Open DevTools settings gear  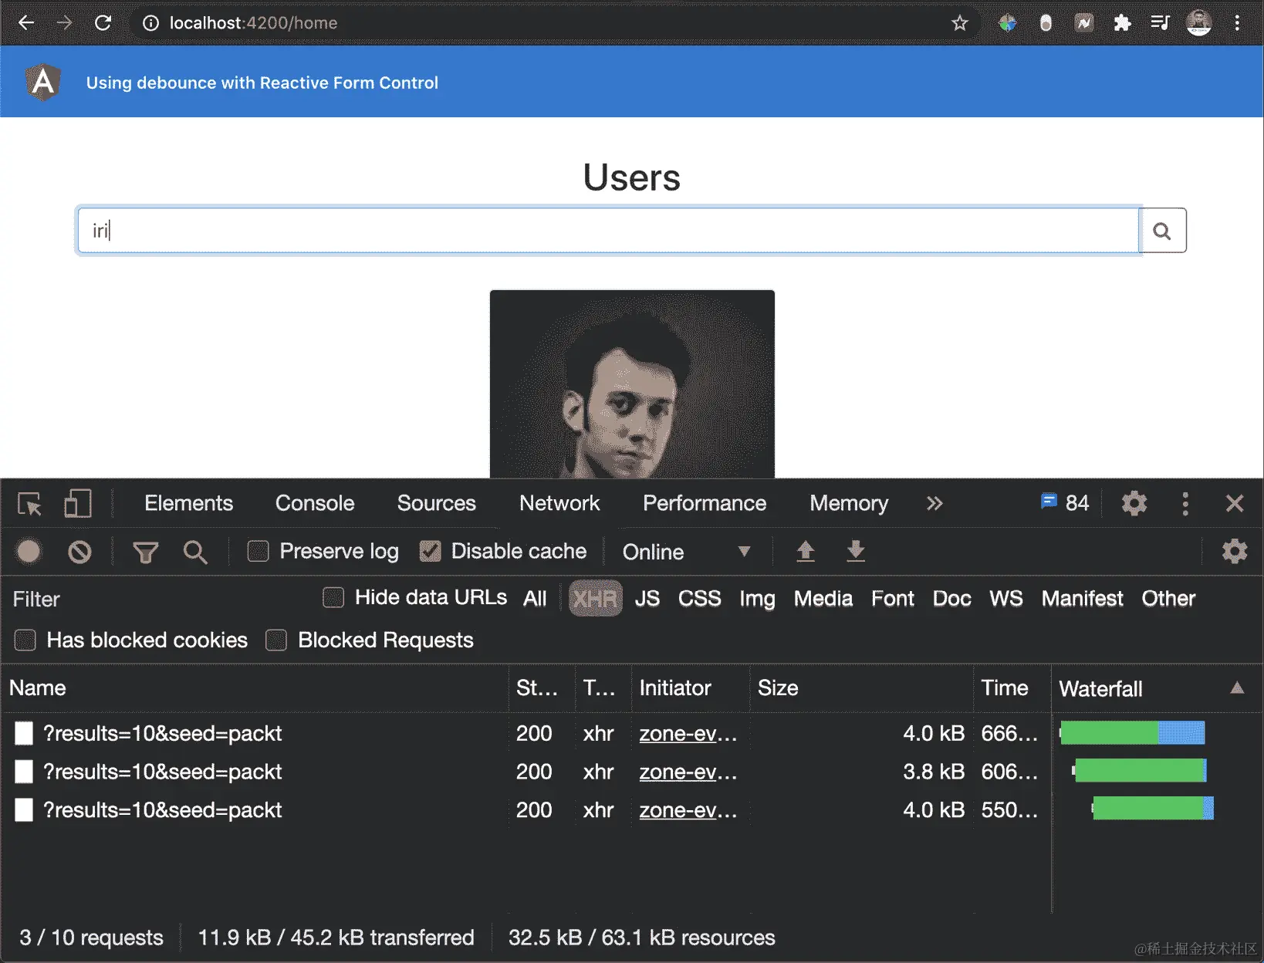(1134, 504)
